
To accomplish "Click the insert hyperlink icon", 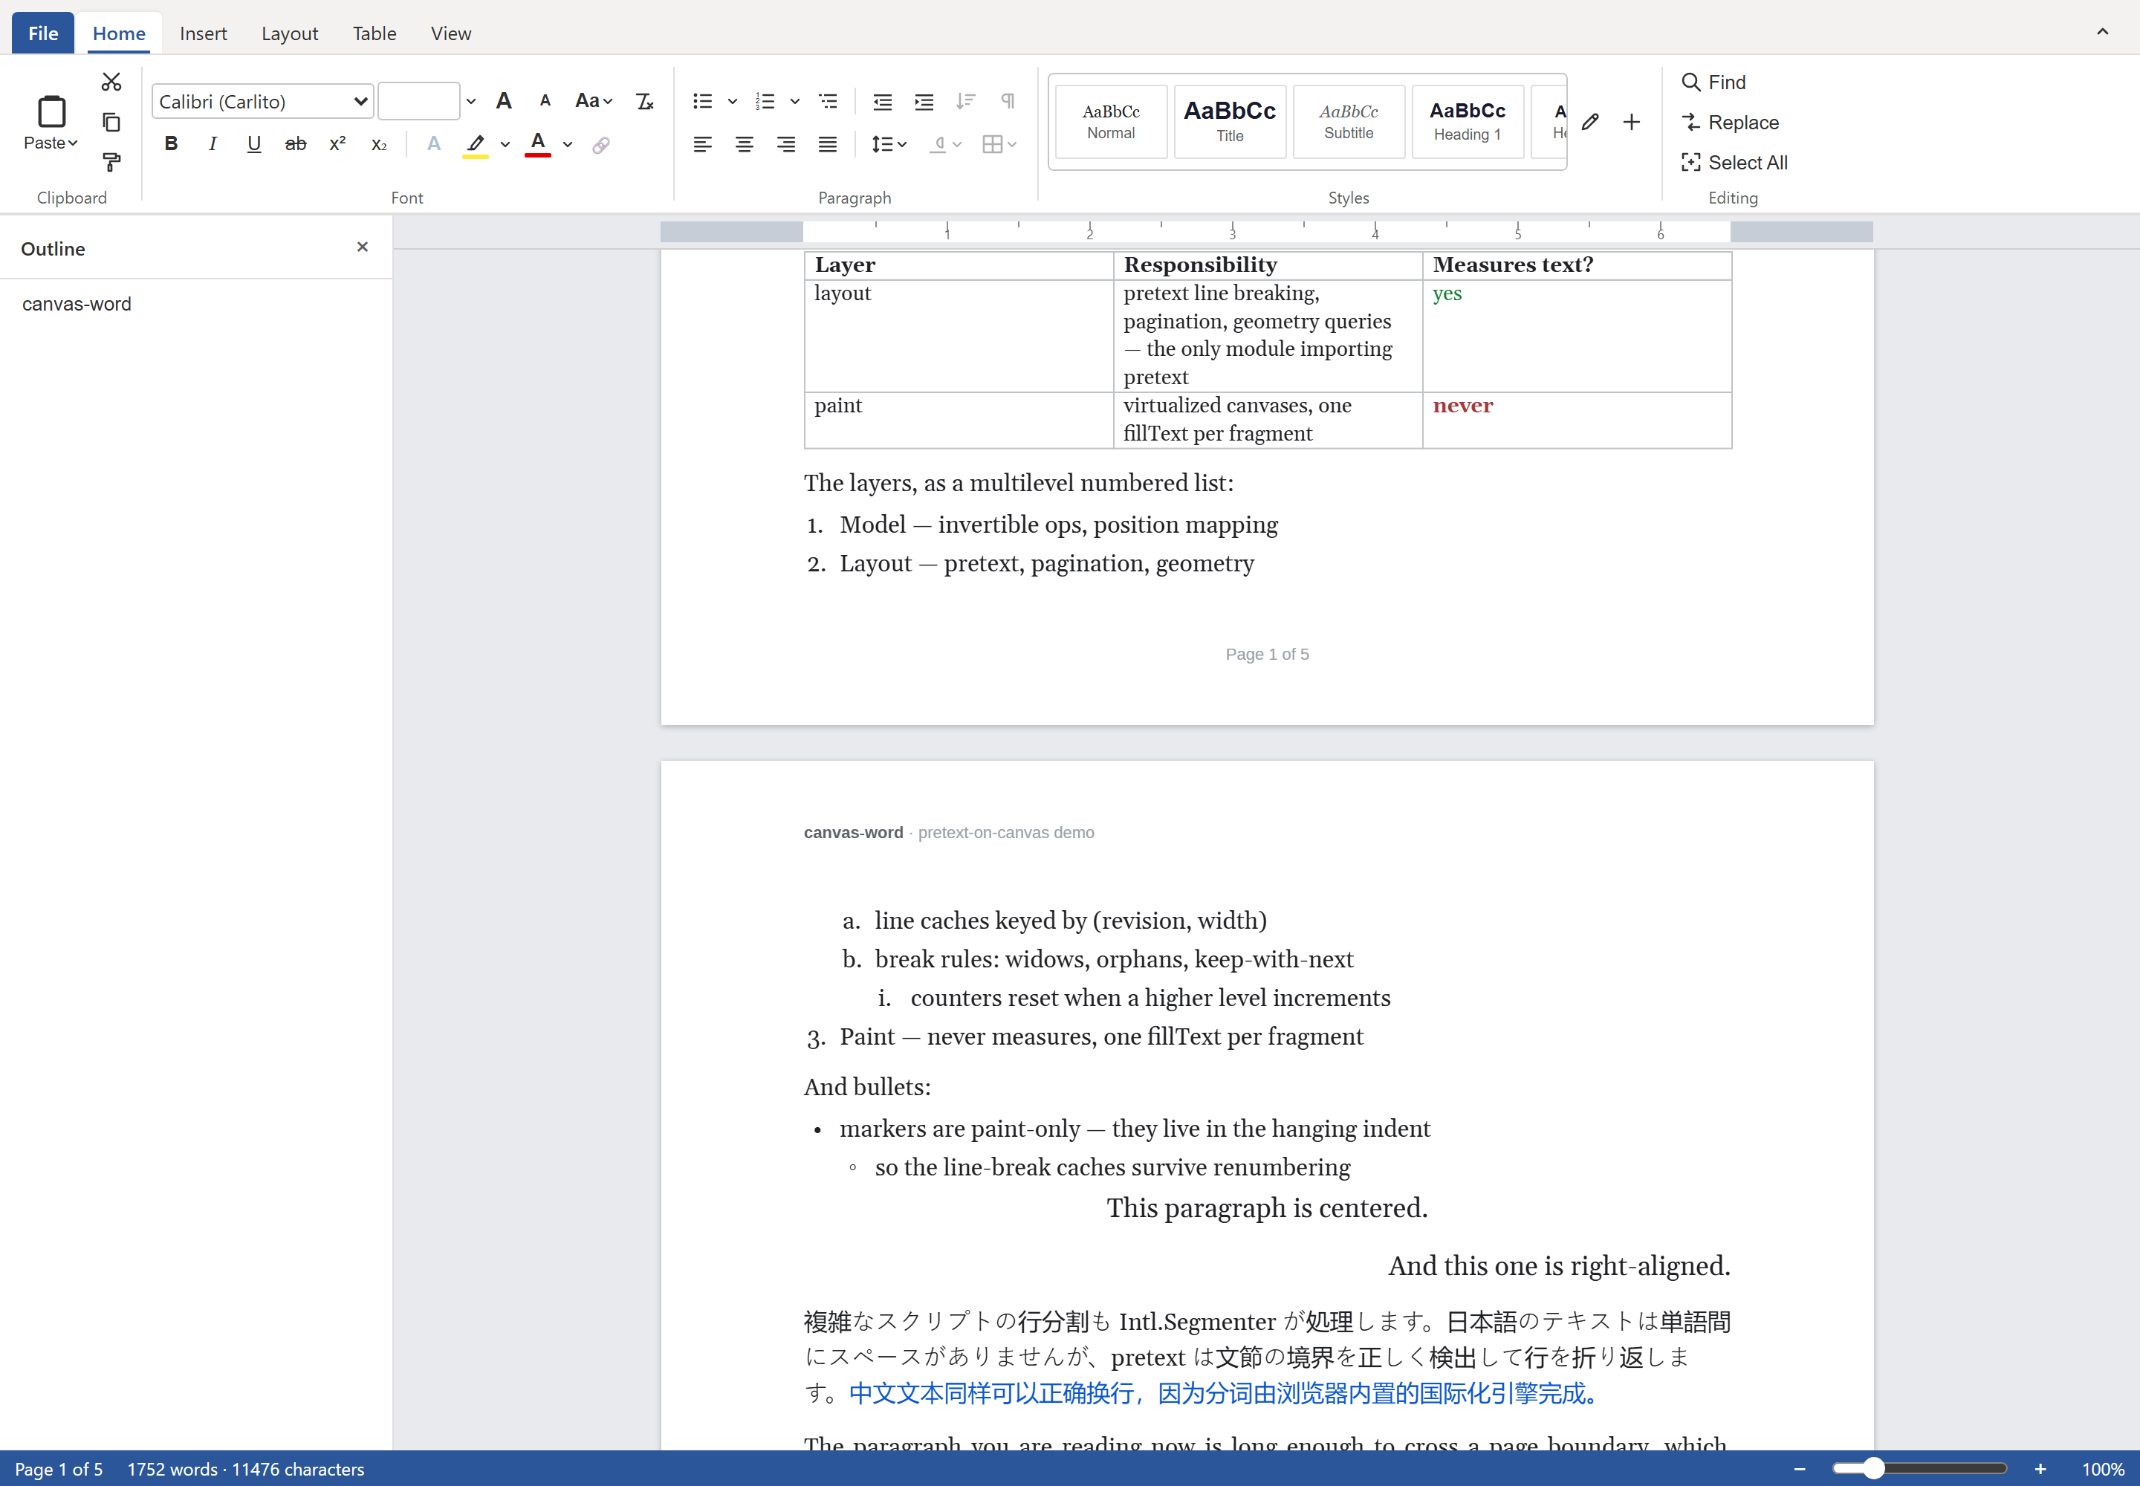I will pyautogui.click(x=602, y=143).
